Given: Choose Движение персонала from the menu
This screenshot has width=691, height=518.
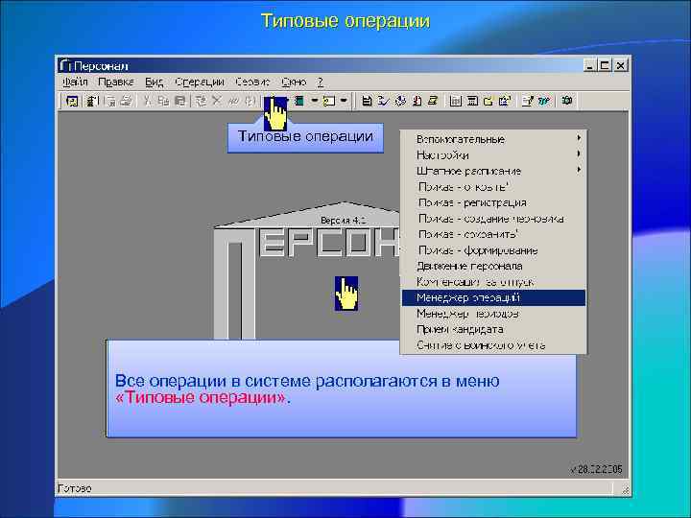Looking at the screenshot, I should click(x=494, y=266).
